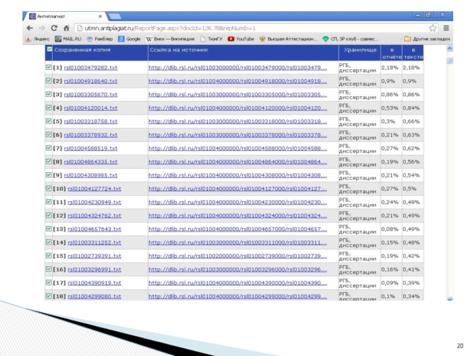Open the Другие закладки bookmarks folder

426,39
